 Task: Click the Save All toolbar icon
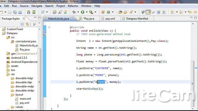[15, 12]
